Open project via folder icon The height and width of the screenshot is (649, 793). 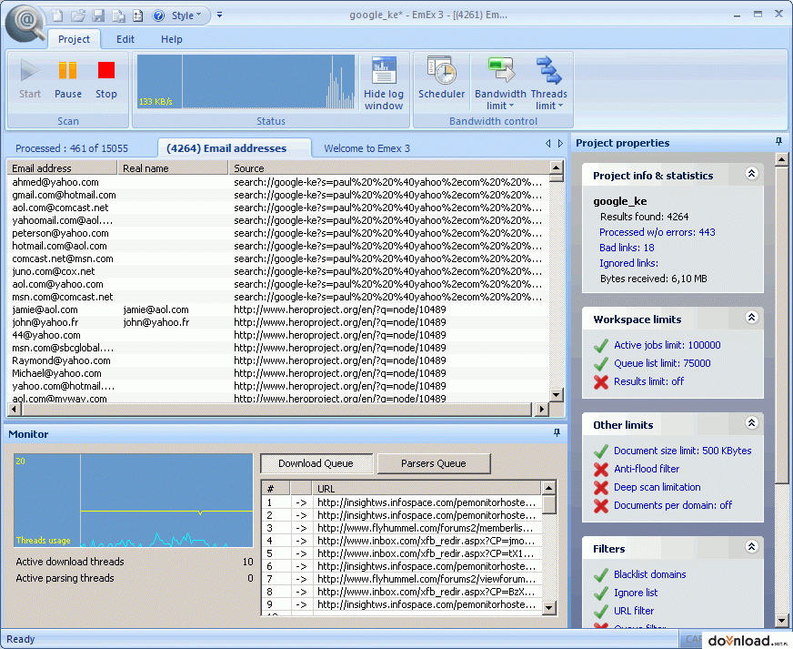[78, 15]
